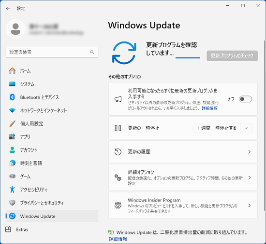Open the 1 週間一時停止する dropdown arrow

(x=246, y=128)
